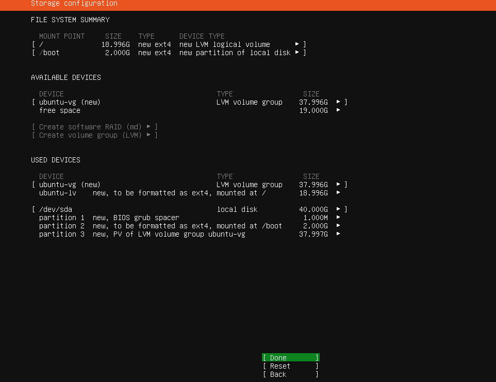Open arrow for ubuntu-vg under Used Devices
Screen dimensions: 496x382
pos(338,184)
